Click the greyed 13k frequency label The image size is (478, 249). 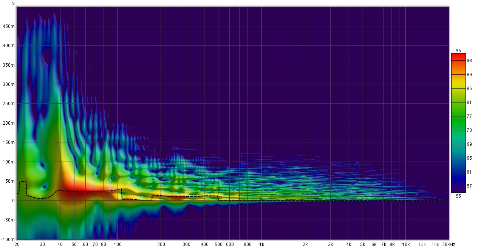coord(422,244)
